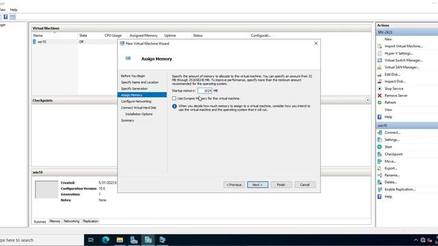Sort by the CPU Usage column header
Viewport: 438px width, 246px height.
coord(113,36)
